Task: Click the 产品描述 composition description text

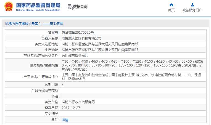Action: coord(131,77)
